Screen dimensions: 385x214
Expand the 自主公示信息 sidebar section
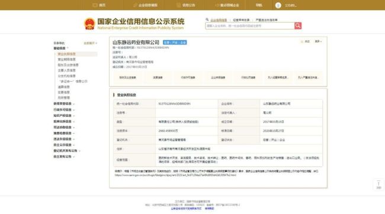point(64,145)
